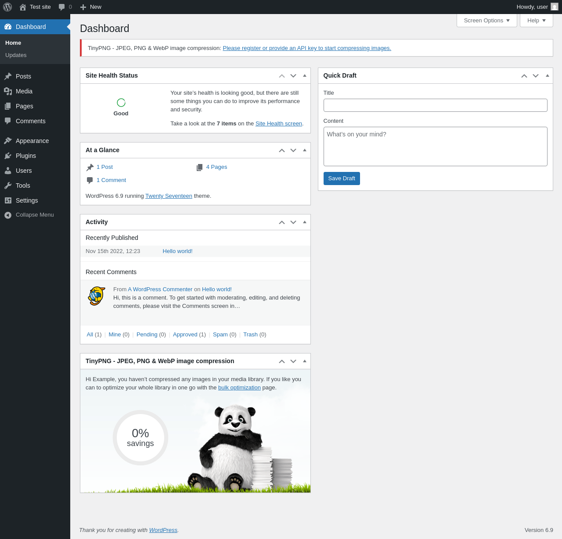Click the Plugins plug icon in sidebar
The height and width of the screenshot is (539, 562).
(x=8, y=156)
